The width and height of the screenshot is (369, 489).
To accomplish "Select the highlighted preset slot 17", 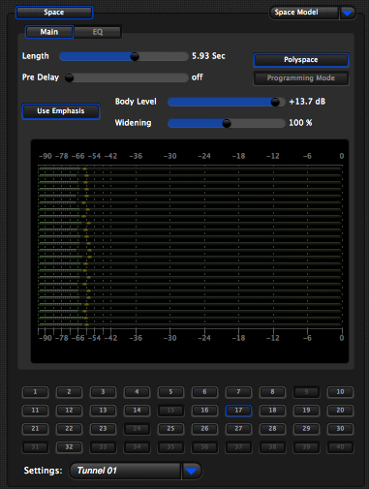I will tap(238, 411).
